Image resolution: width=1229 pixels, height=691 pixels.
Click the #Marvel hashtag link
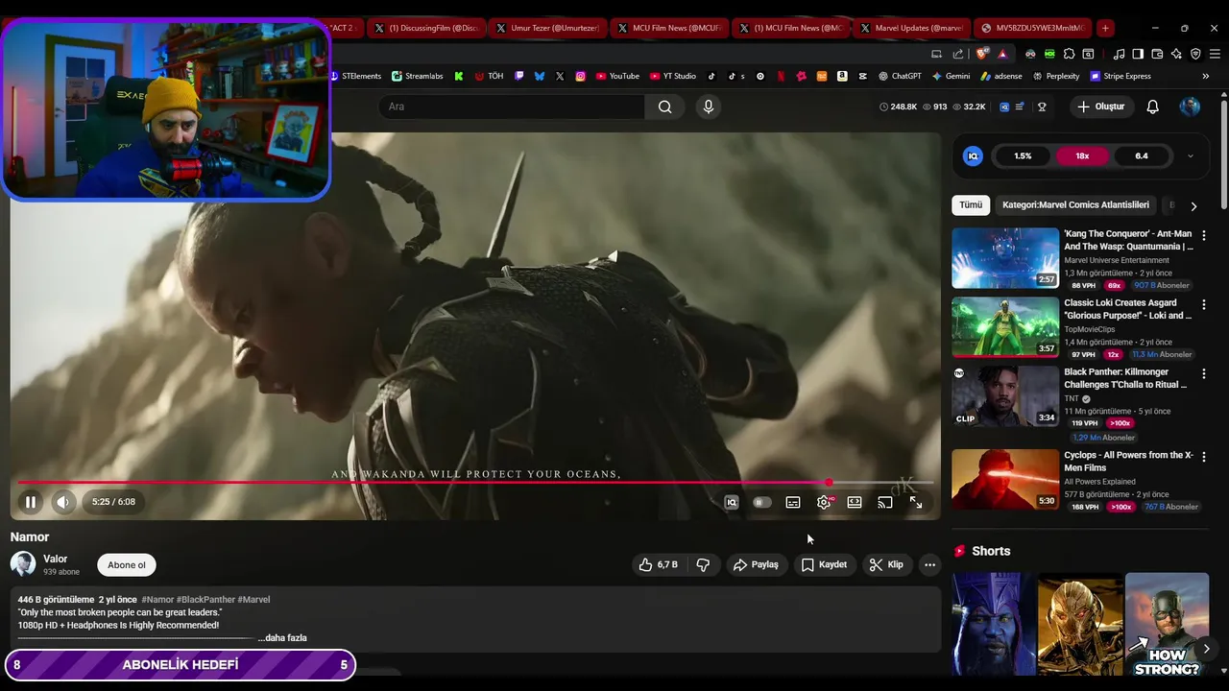click(254, 600)
